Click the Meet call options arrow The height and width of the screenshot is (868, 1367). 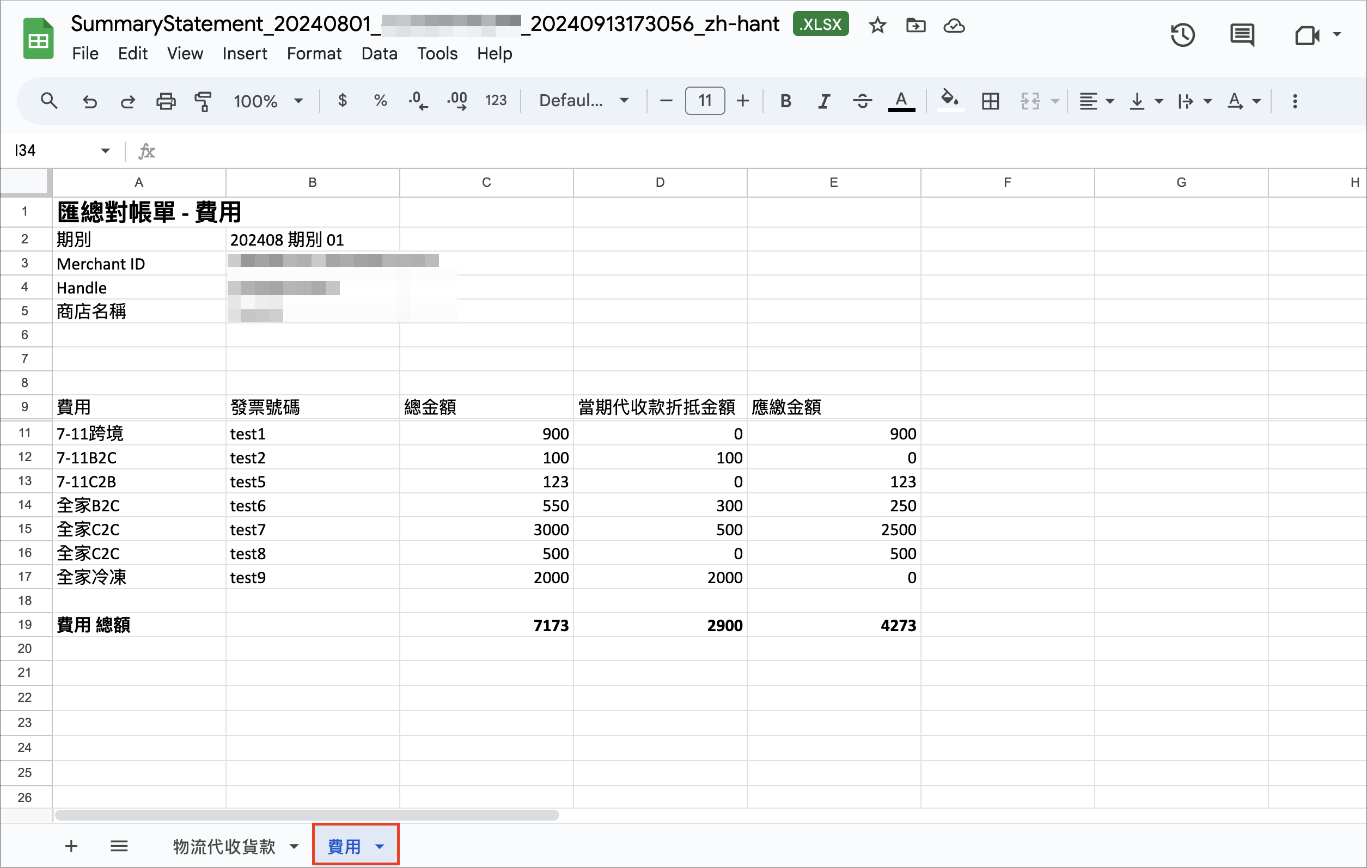point(1337,35)
